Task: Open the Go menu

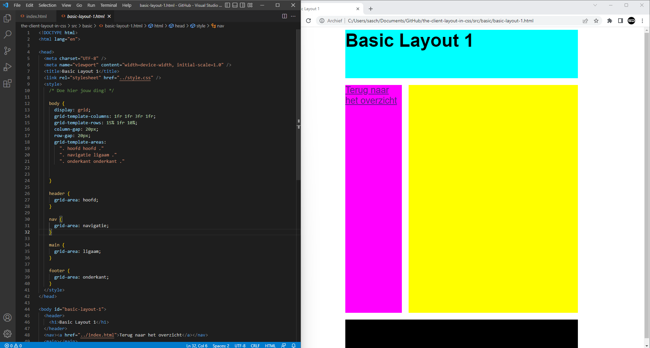Action: 79,5
